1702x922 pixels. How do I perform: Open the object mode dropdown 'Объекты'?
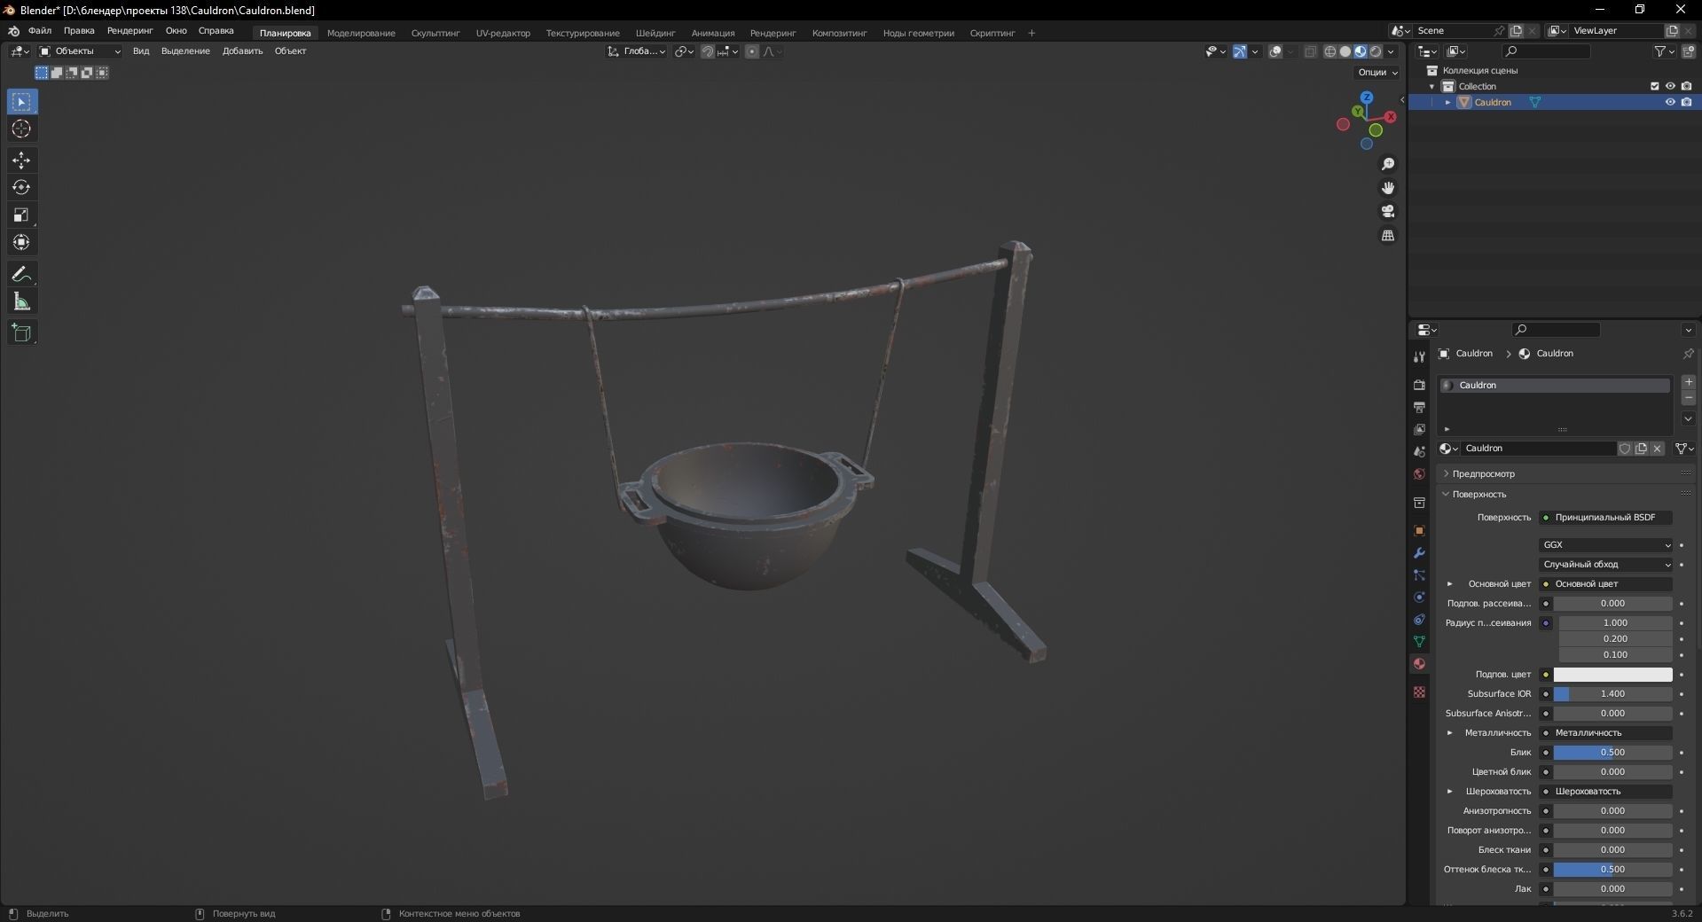[80, 51]
